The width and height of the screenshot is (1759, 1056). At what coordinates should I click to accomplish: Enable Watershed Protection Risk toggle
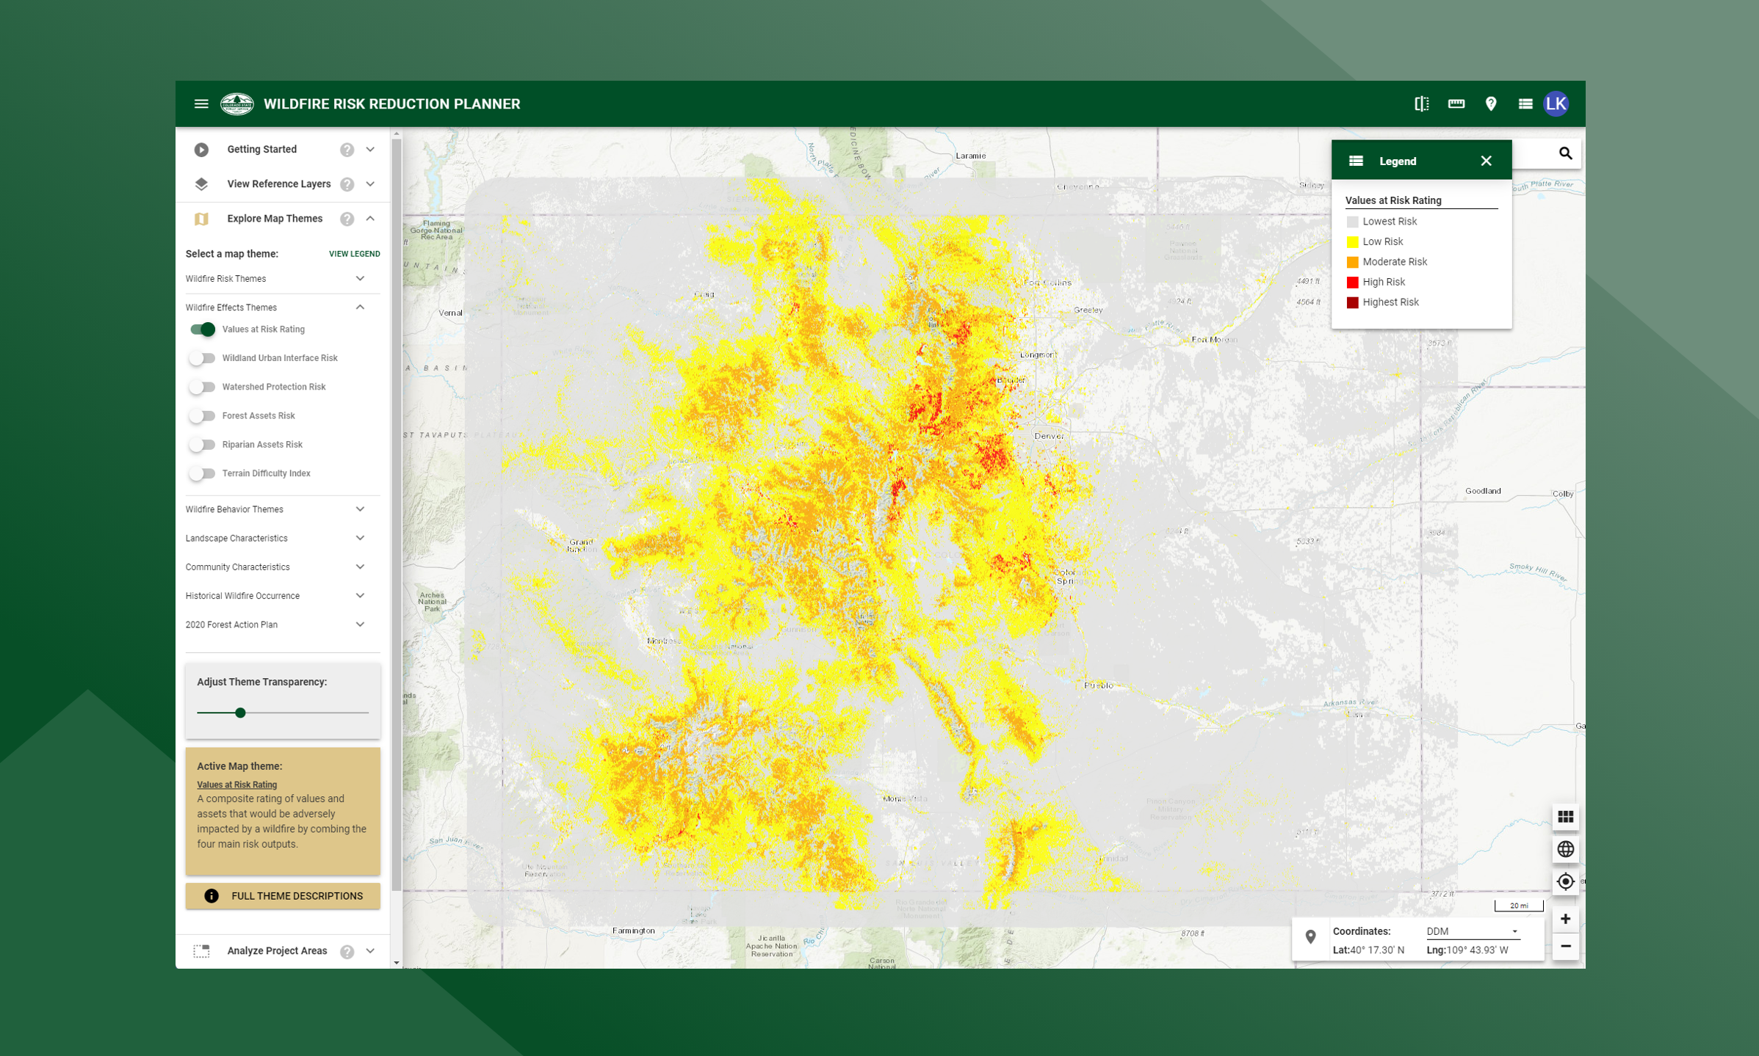pyautogui.click(x=202, y=387)
